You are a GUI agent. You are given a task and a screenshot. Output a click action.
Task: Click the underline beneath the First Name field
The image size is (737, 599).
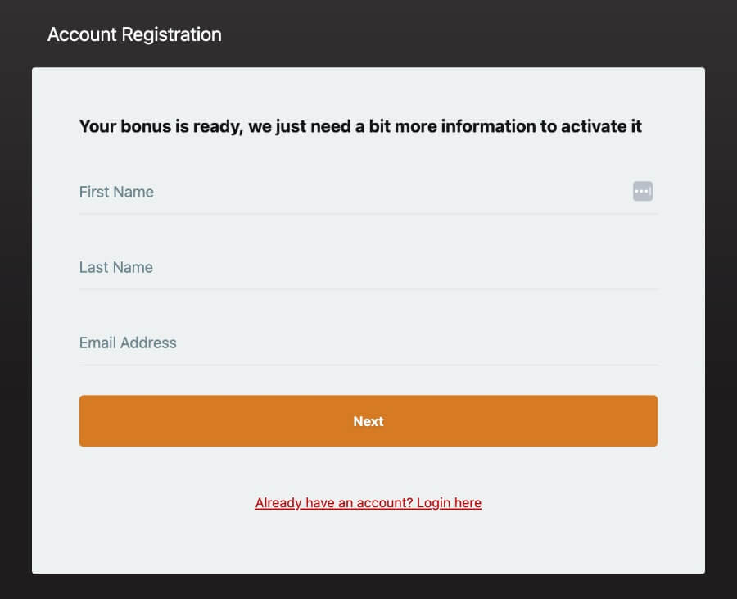(368, 214)
